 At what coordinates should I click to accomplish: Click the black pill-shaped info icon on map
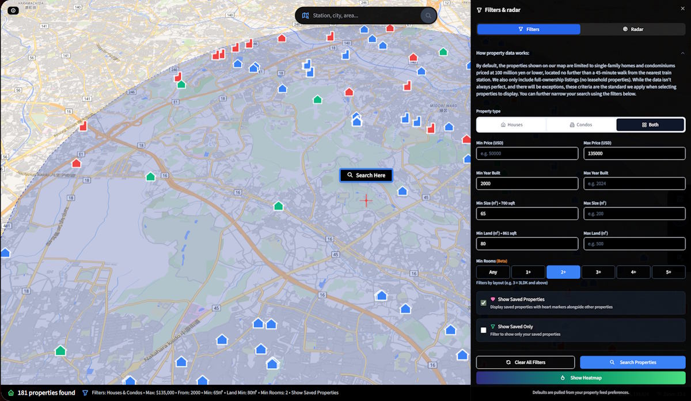point(13,10)
